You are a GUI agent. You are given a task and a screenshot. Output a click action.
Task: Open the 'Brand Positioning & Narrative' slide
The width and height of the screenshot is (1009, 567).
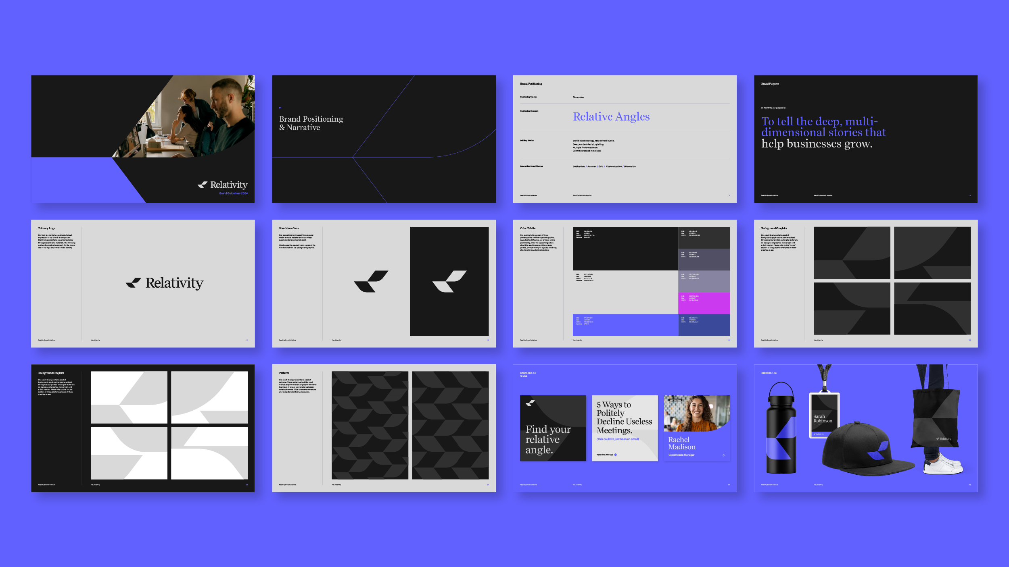[x=384, y=139]
